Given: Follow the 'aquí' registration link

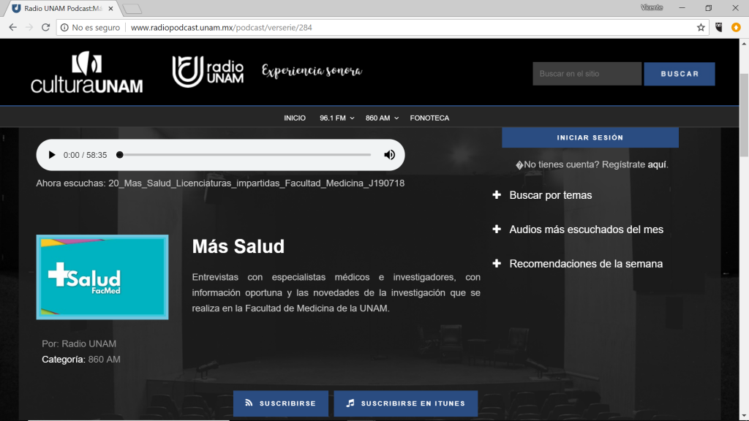Looking at the screenshot, I should tap(657, 164).
